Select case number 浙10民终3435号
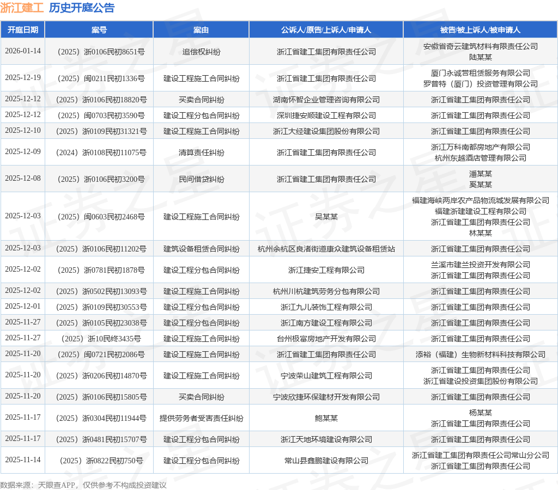 pos(101,339)
